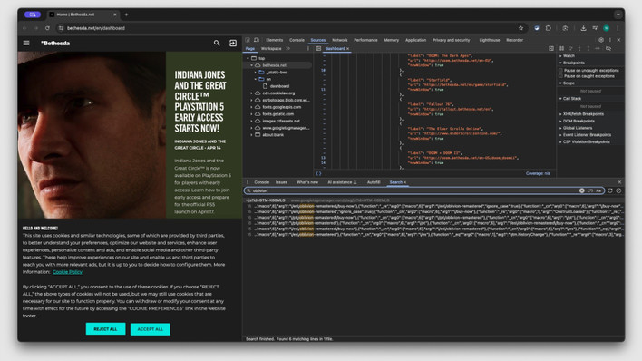Viewport: 642px width, 361px height.
Task: Bookmark this page with the star icon
Action: (520, 28)
